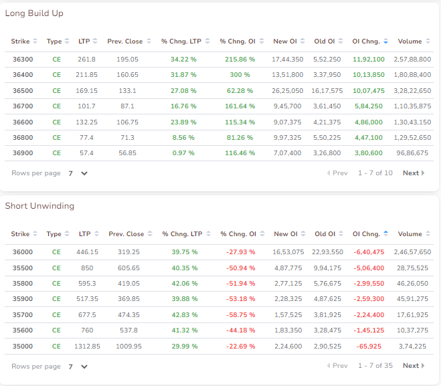Viewport: 441px width, 386px height.
Task: Click New OI value 26,25,050
Action: pos(288,91)
